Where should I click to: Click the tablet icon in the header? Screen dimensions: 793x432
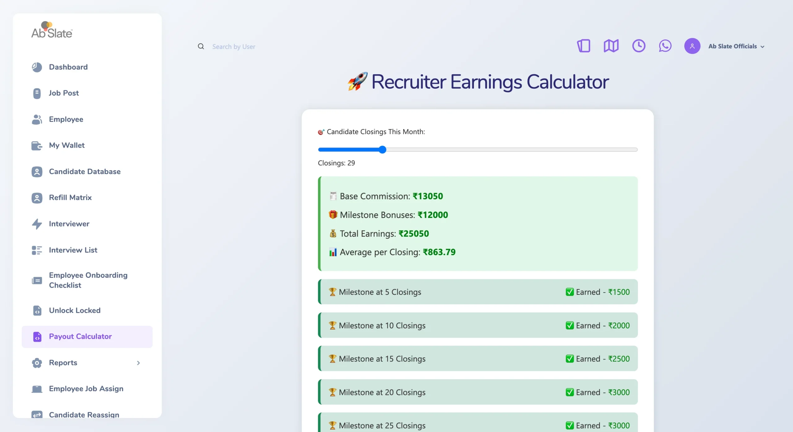point(584,46)
